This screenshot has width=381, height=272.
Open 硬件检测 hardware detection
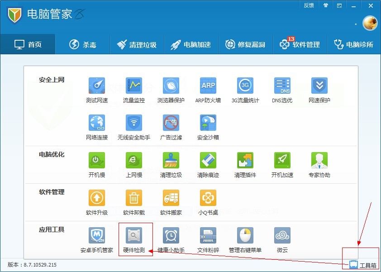click(x=134, y=240)
